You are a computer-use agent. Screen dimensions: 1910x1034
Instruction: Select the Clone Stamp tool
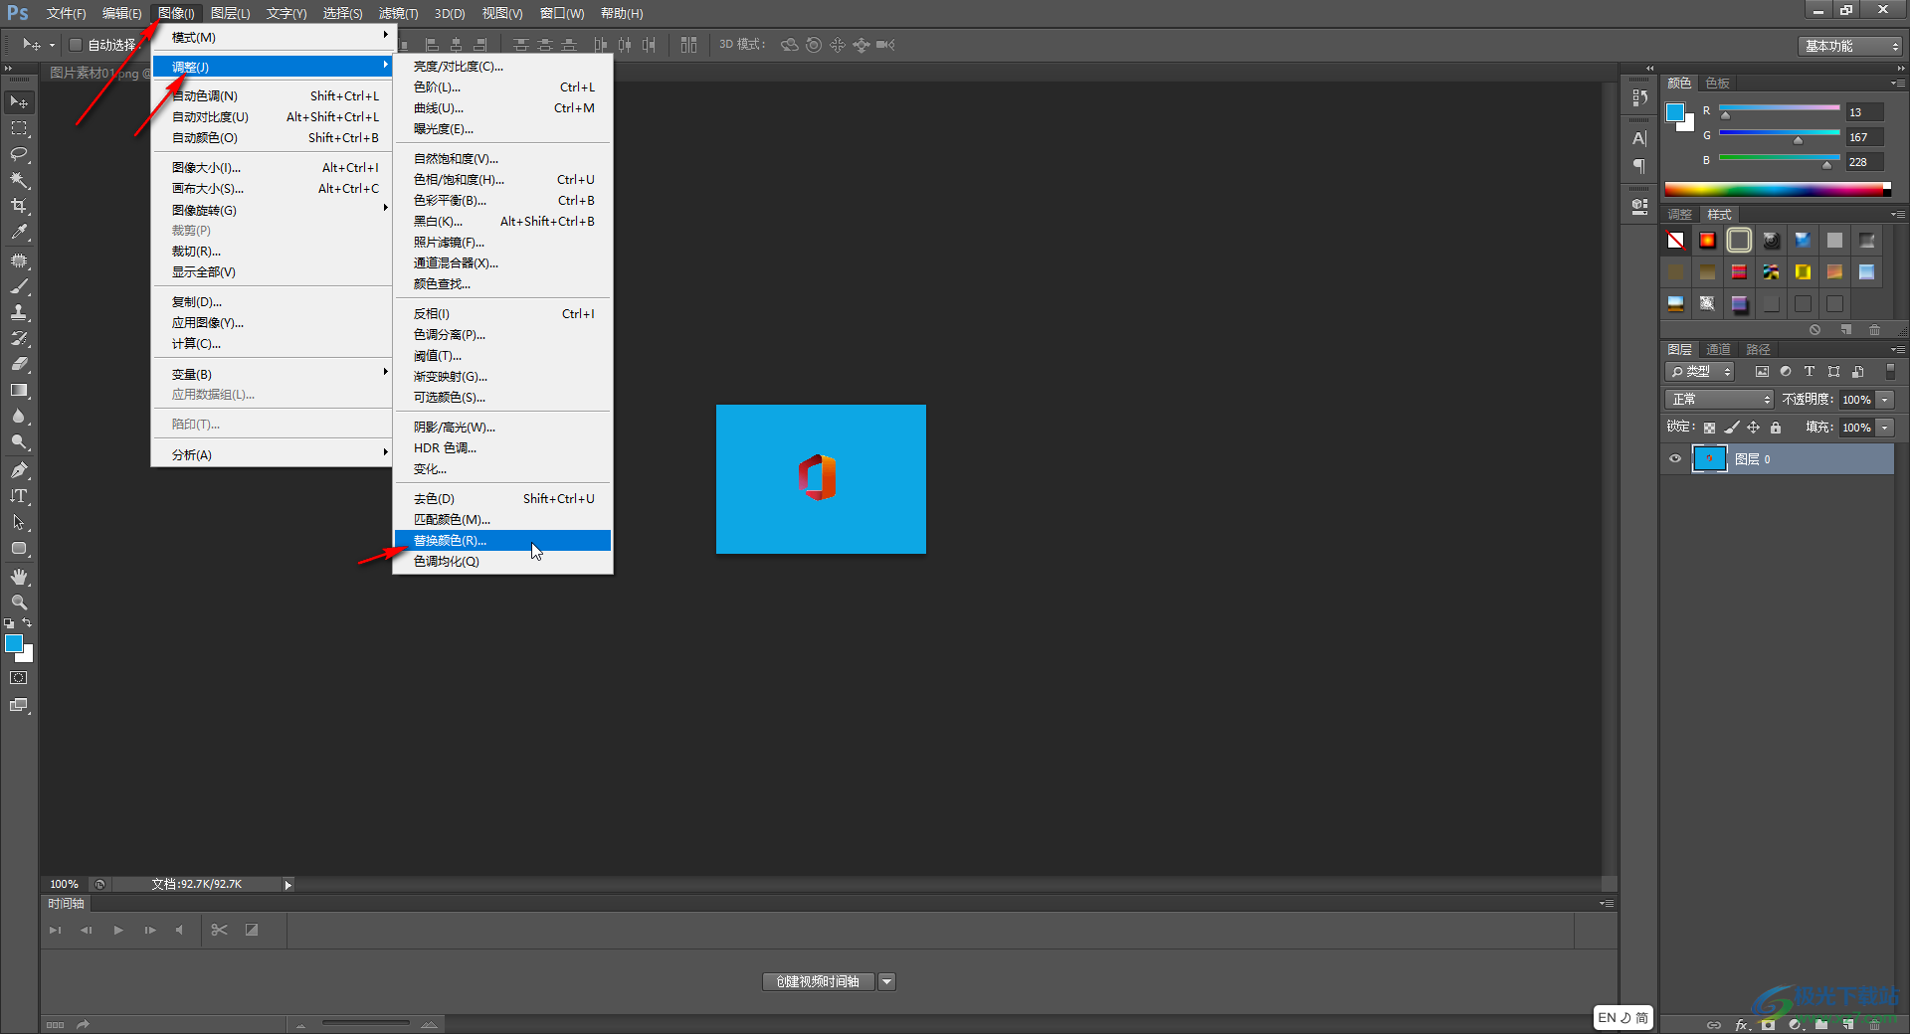19,312
